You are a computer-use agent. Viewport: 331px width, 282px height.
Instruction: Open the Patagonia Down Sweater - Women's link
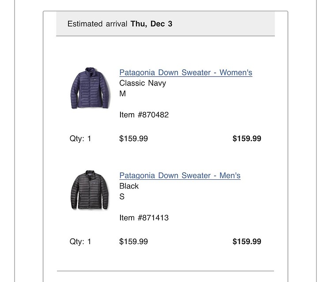click(x=186, y=73)
